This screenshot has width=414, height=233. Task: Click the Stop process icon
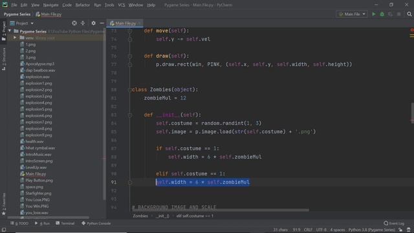(x=398, y=14)
